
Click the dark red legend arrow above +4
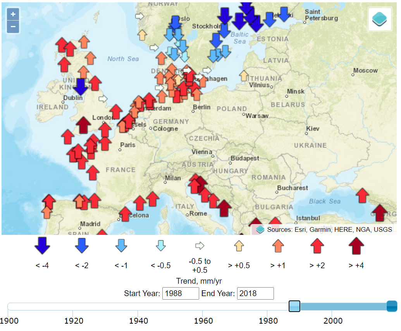coord(356,246)
